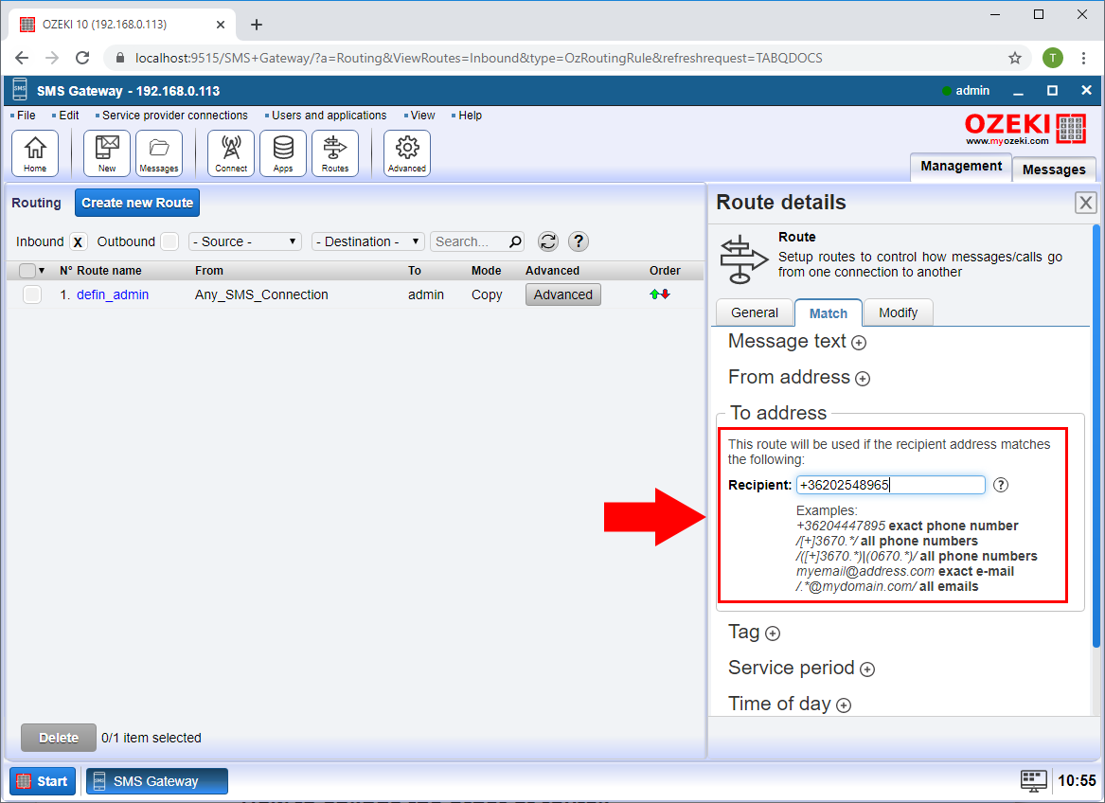Image resolution: width=1105 pixels, height=803 pixels.
Task: Open the defin_admin route link
Action: [113, 294]
